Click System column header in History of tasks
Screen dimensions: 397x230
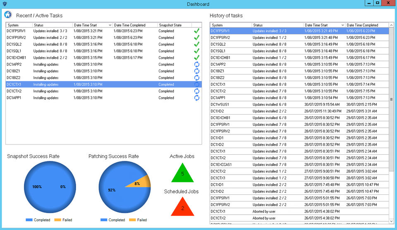click(231, 25)
